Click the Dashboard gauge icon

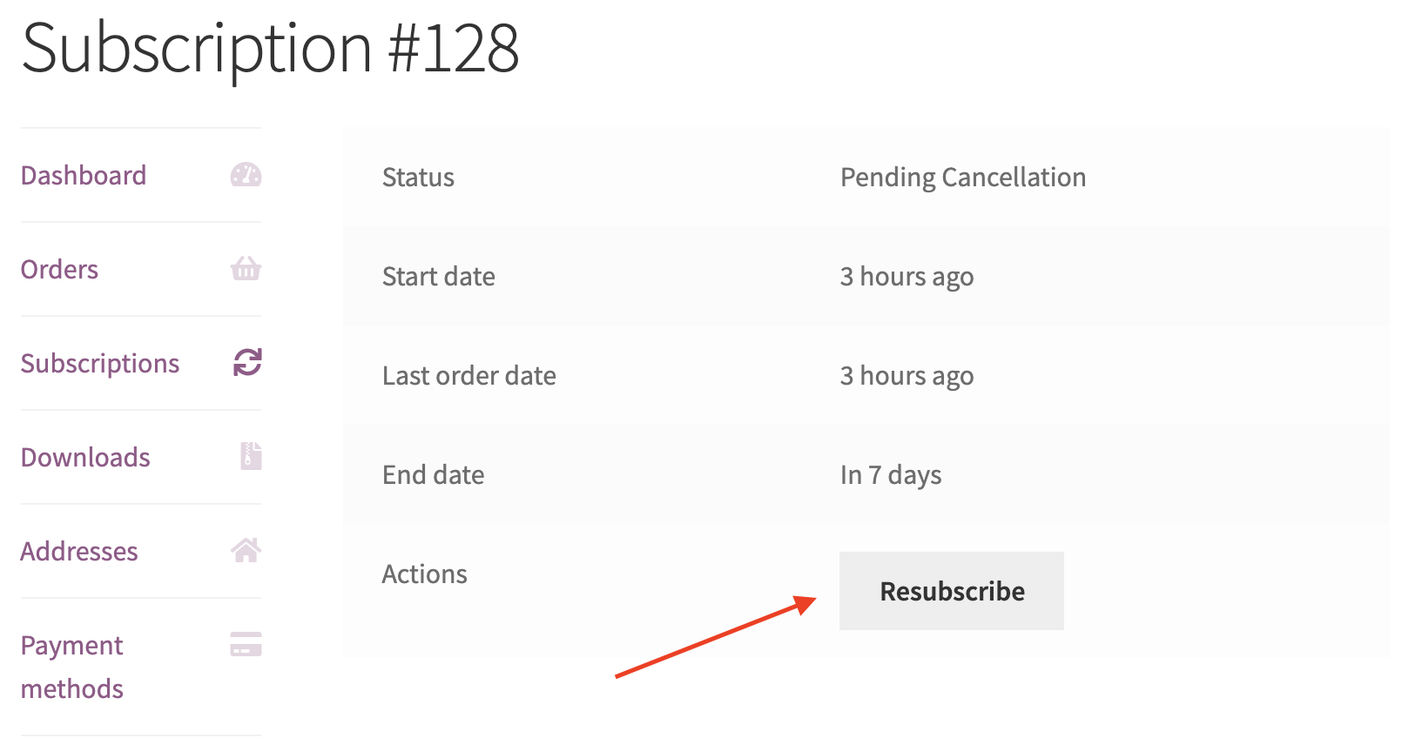coord(246,175)
